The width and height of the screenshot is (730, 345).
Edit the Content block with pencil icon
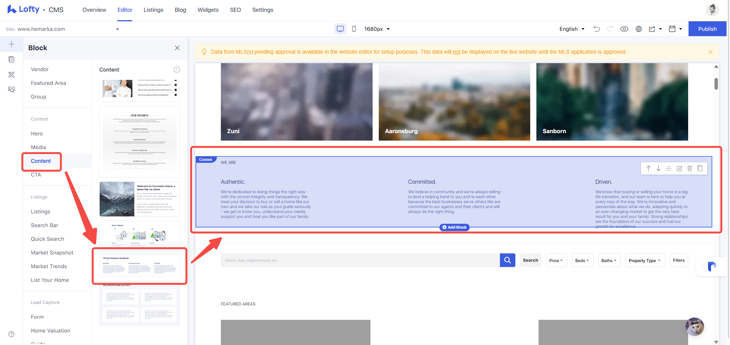[679, 169]
